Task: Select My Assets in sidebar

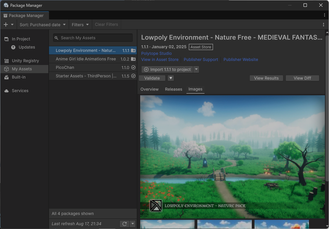Action: [x=24, y=69]
